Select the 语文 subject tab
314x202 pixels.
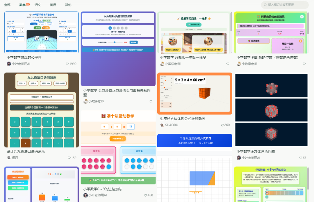click(x=38, y=5)
